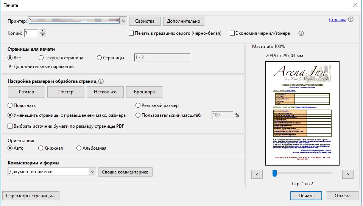This screenshot has height=206, width=363.
Task: Click the page range field showing 1 - 2
Action: click(x=162, y=57)
